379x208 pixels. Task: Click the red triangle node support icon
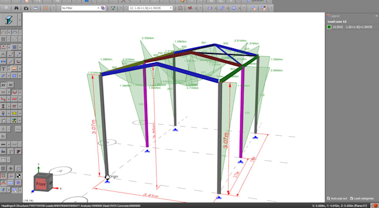point(3,47)
